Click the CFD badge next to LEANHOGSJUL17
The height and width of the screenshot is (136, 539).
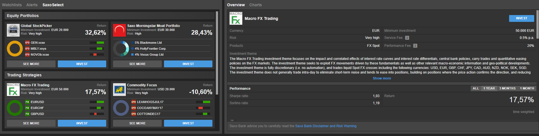coord(134,102)
